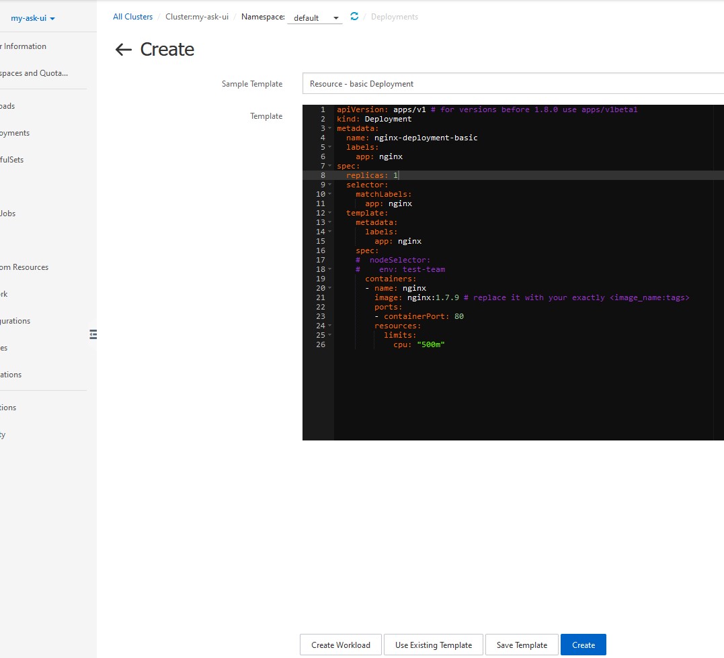724x658 pixels.
Task: Fold the spec section on line 7
Action: (x=330, y=166)
